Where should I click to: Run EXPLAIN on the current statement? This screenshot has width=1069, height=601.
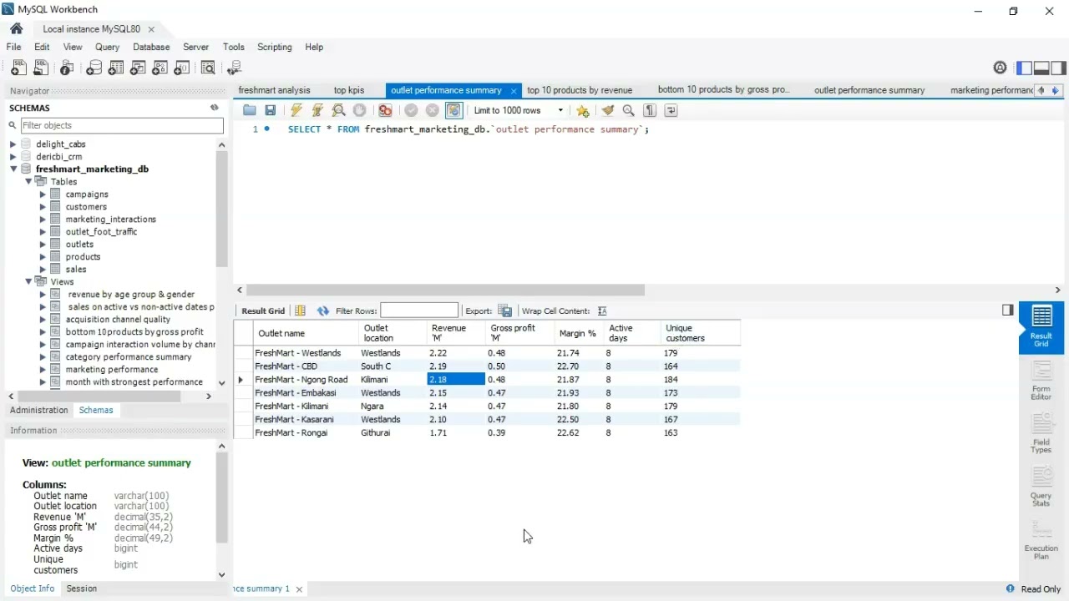(x=338, y=110)
